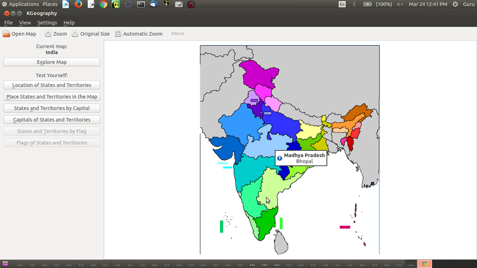The image size is (477, 268).
Task: Start Location of States and Territories test
Action: 52,85
